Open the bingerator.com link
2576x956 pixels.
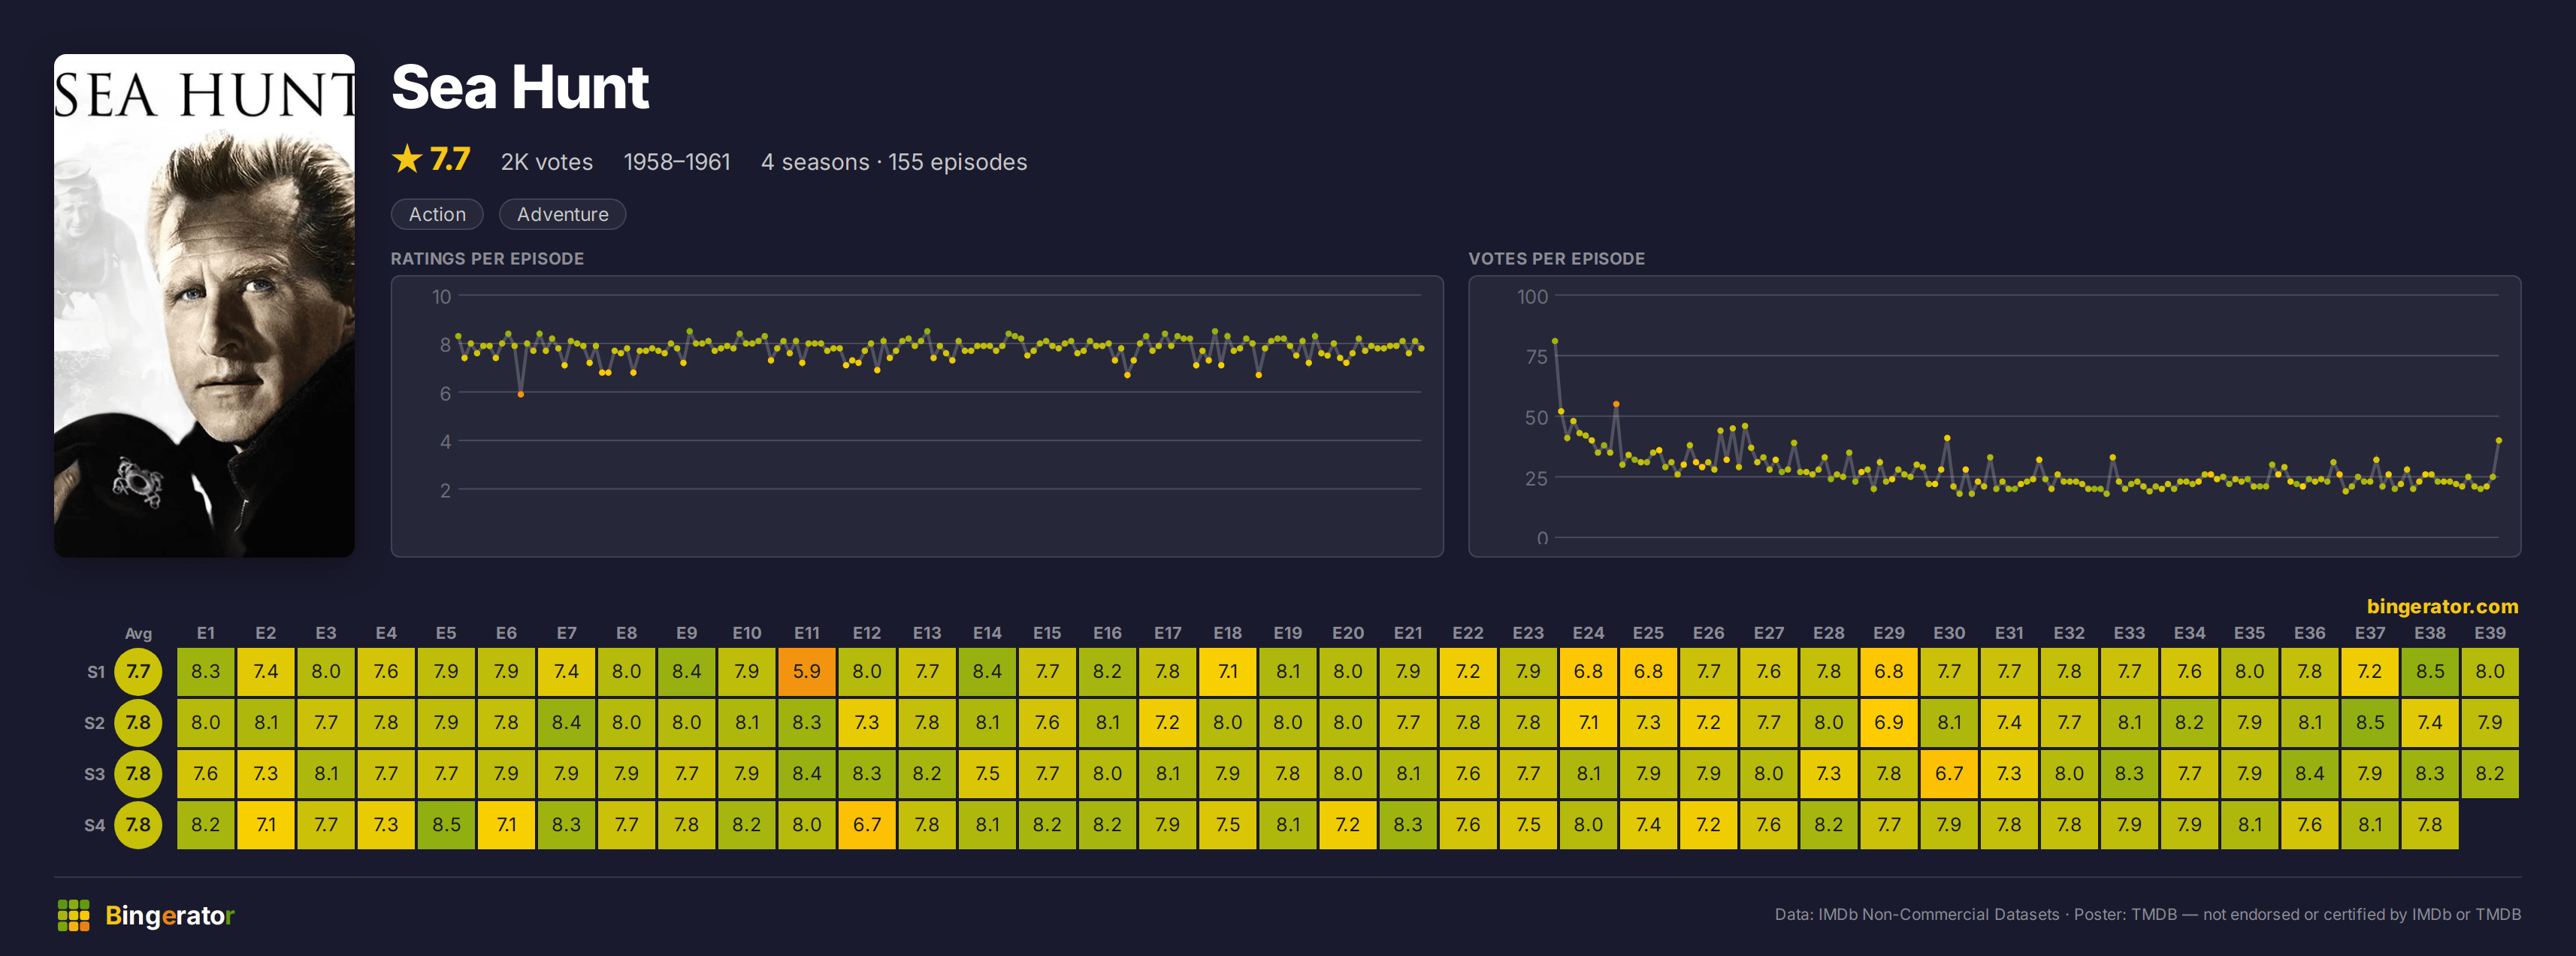(2442, 606)
